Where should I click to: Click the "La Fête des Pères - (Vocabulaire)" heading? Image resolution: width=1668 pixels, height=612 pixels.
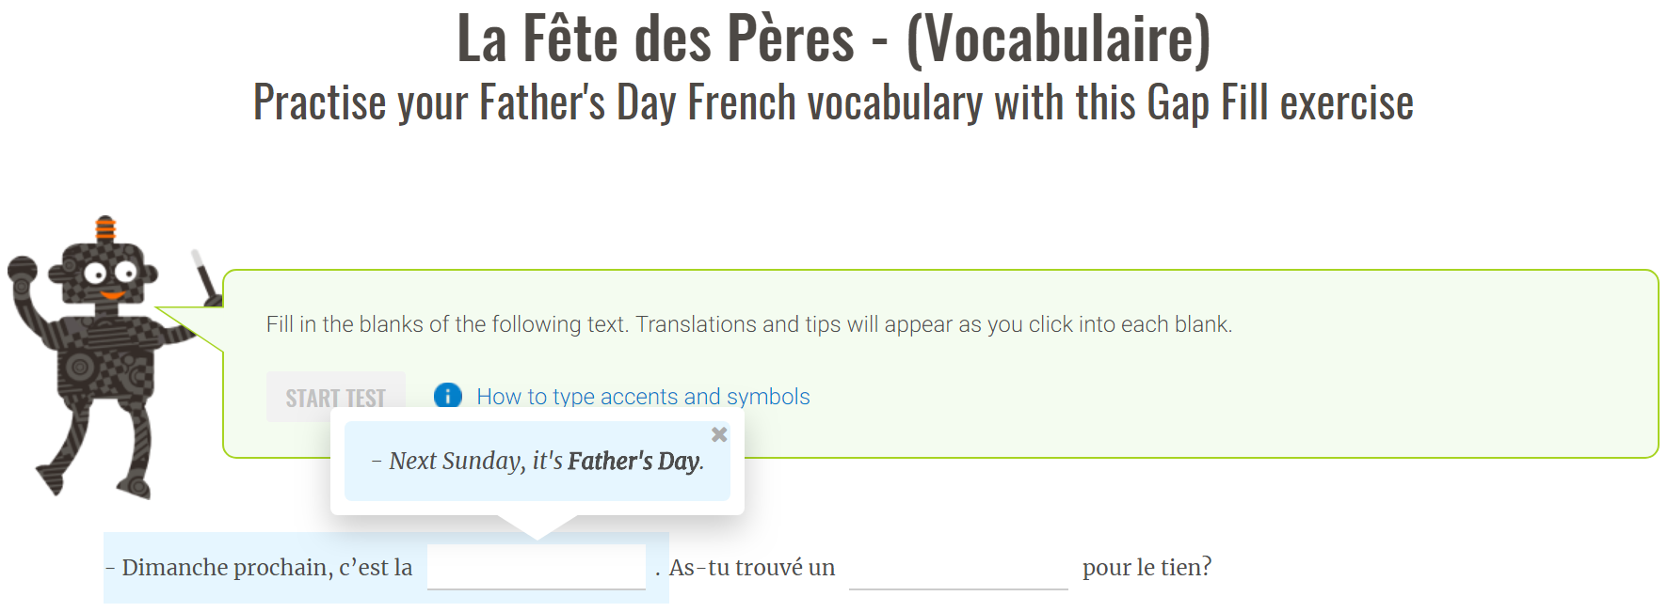(x=833, y=39)
